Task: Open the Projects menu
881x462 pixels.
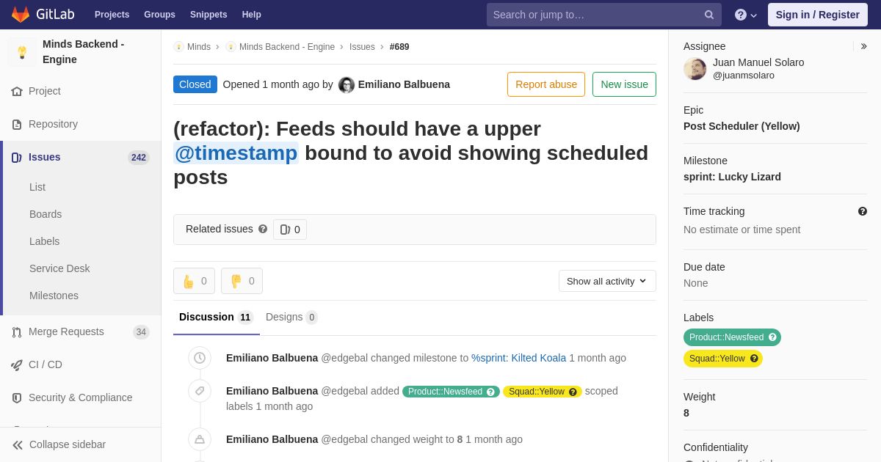Action: pyautogui.click(x=112, y=15)
